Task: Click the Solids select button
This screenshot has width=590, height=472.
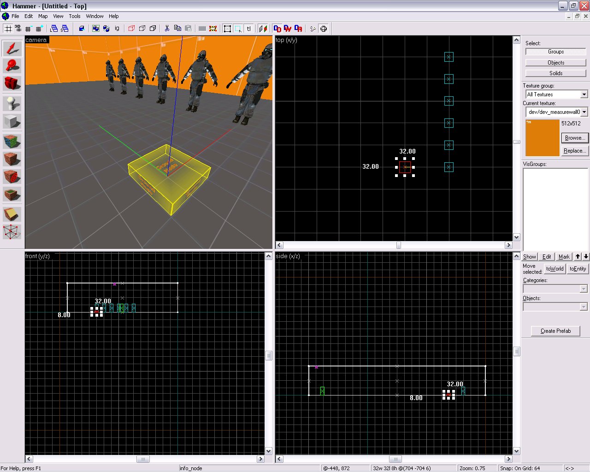Action: click(x=556, y=73)
